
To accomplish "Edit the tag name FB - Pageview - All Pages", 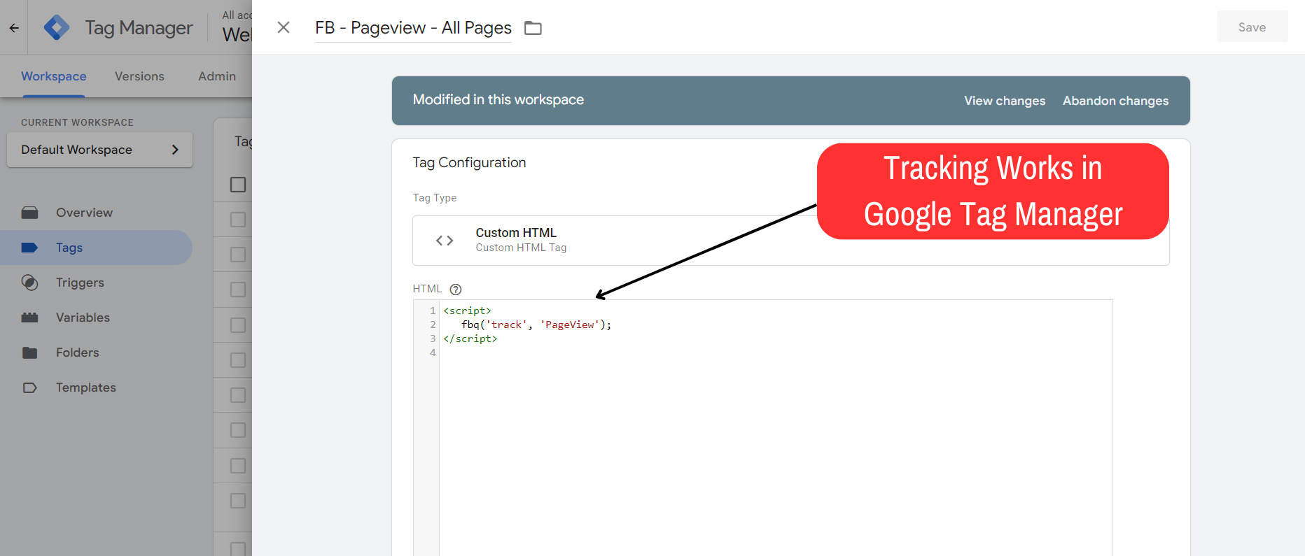I will pyautogui.click(x=413, y=28).
